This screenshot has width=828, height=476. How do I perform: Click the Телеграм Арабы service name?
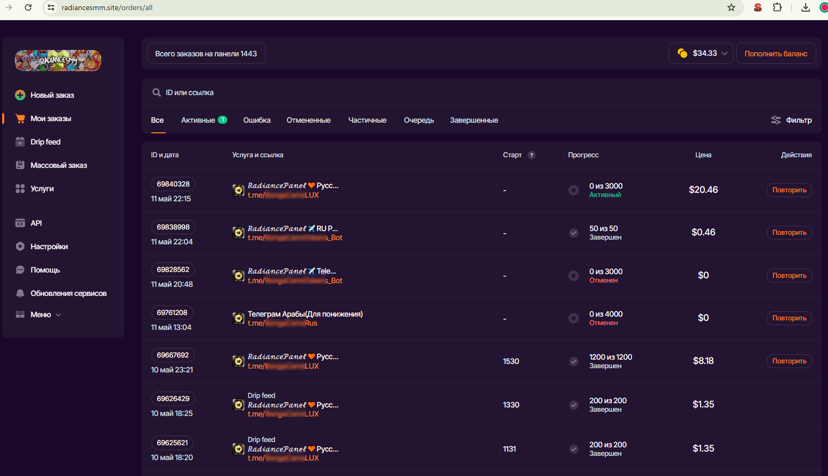tap(305, 314)
